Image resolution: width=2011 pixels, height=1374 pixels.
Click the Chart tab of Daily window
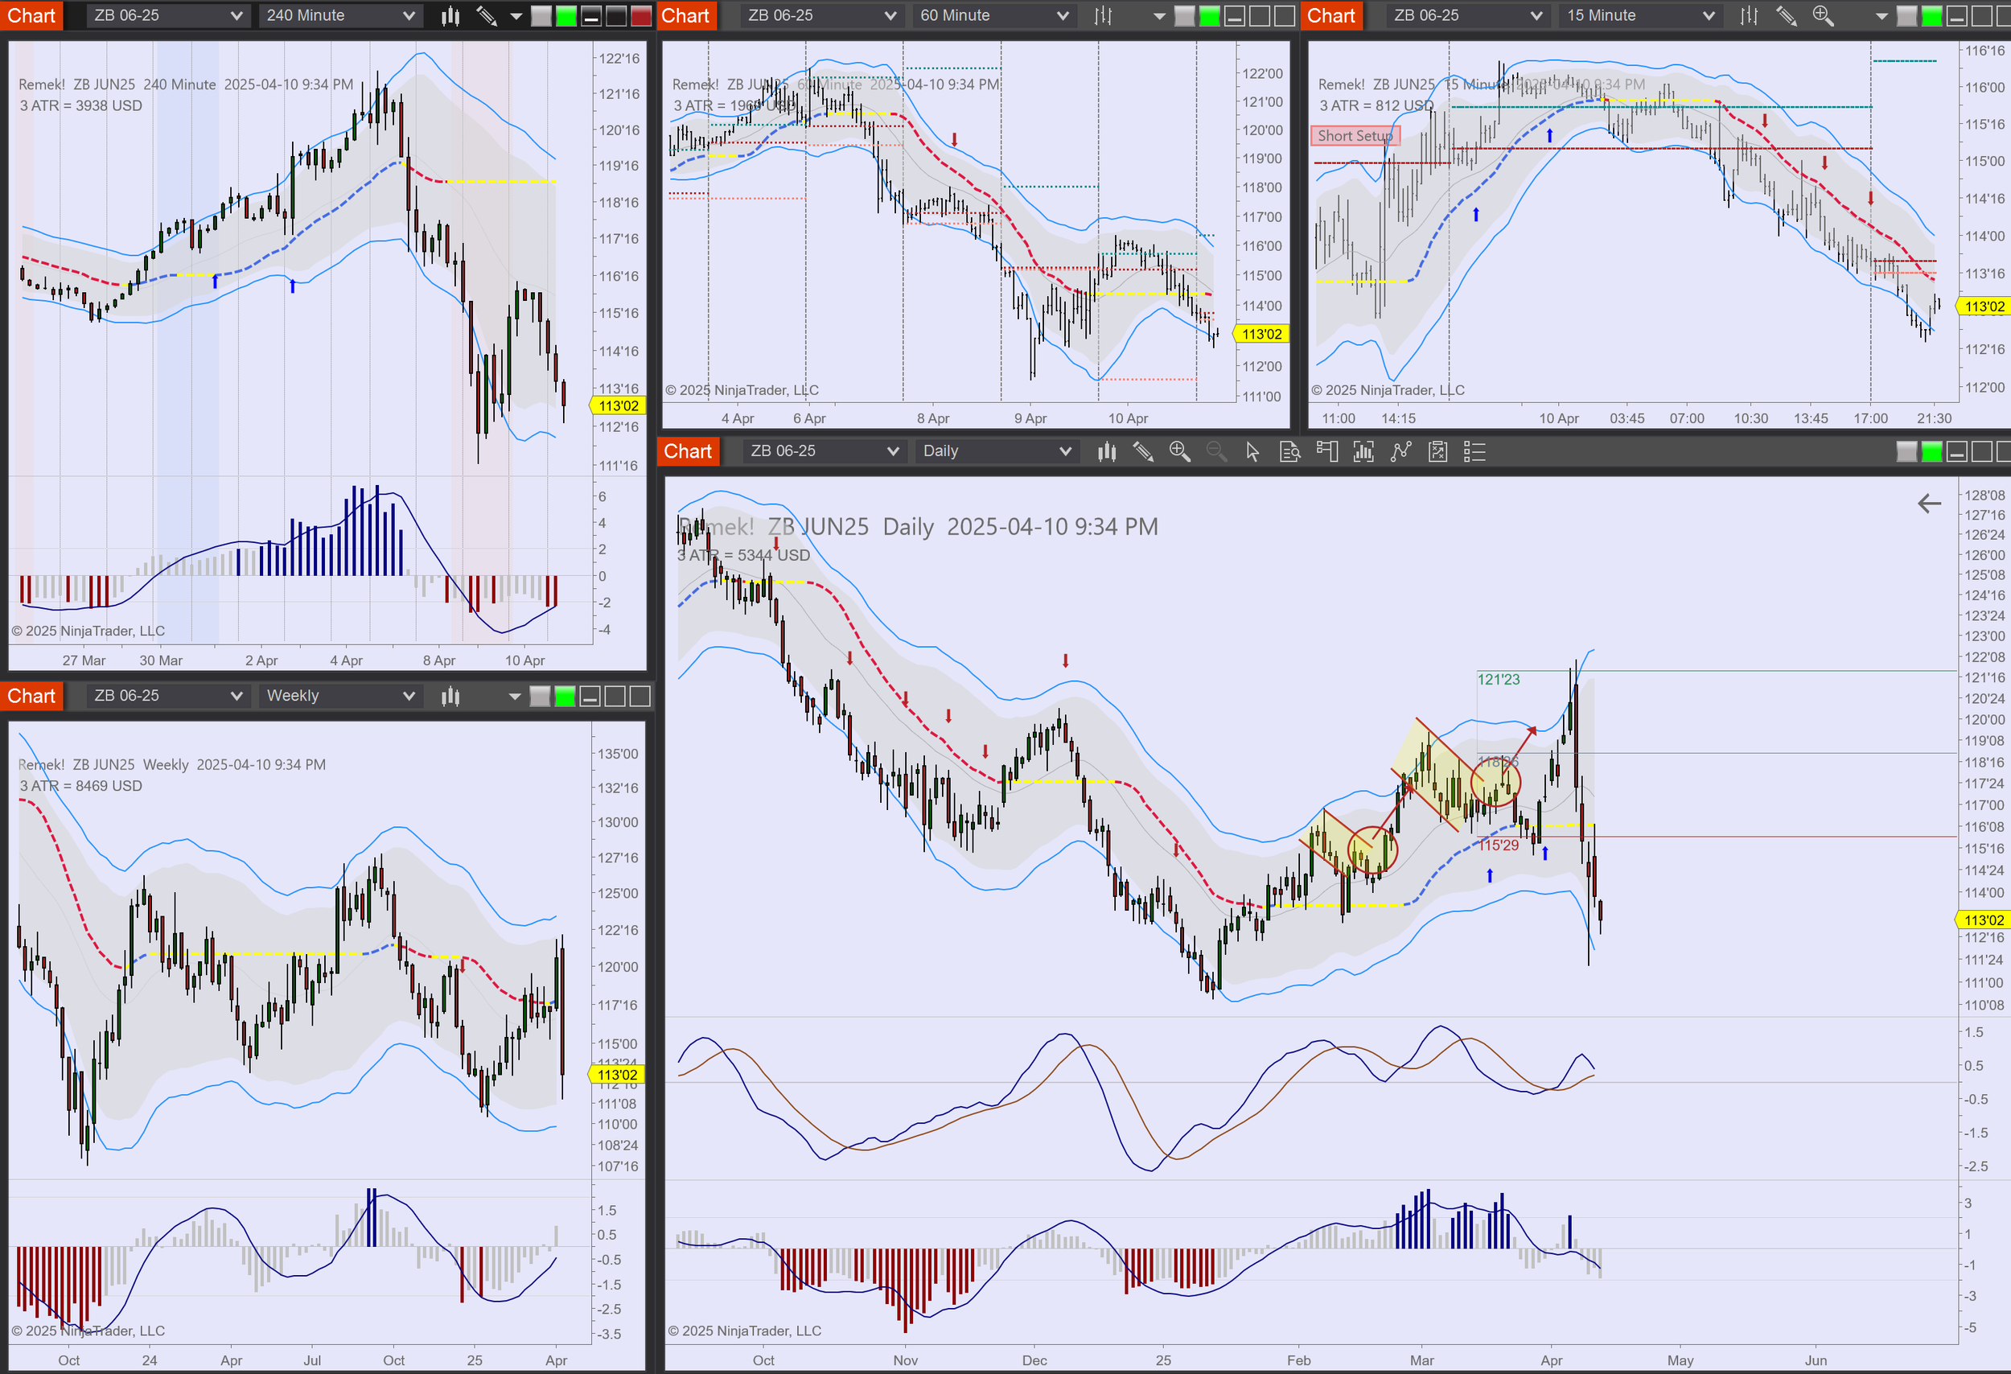(x=687, y=450)
